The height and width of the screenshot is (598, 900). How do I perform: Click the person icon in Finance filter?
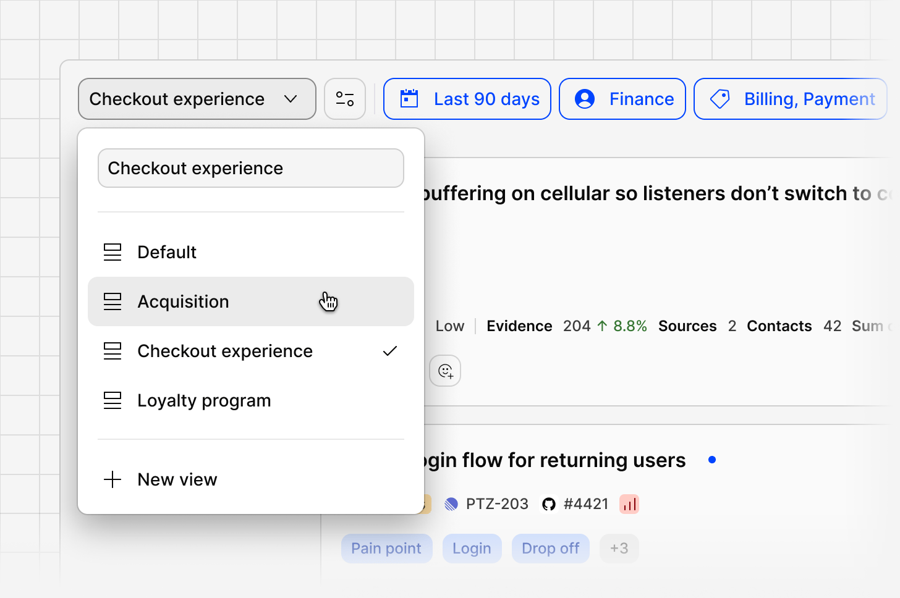[585, 99]
